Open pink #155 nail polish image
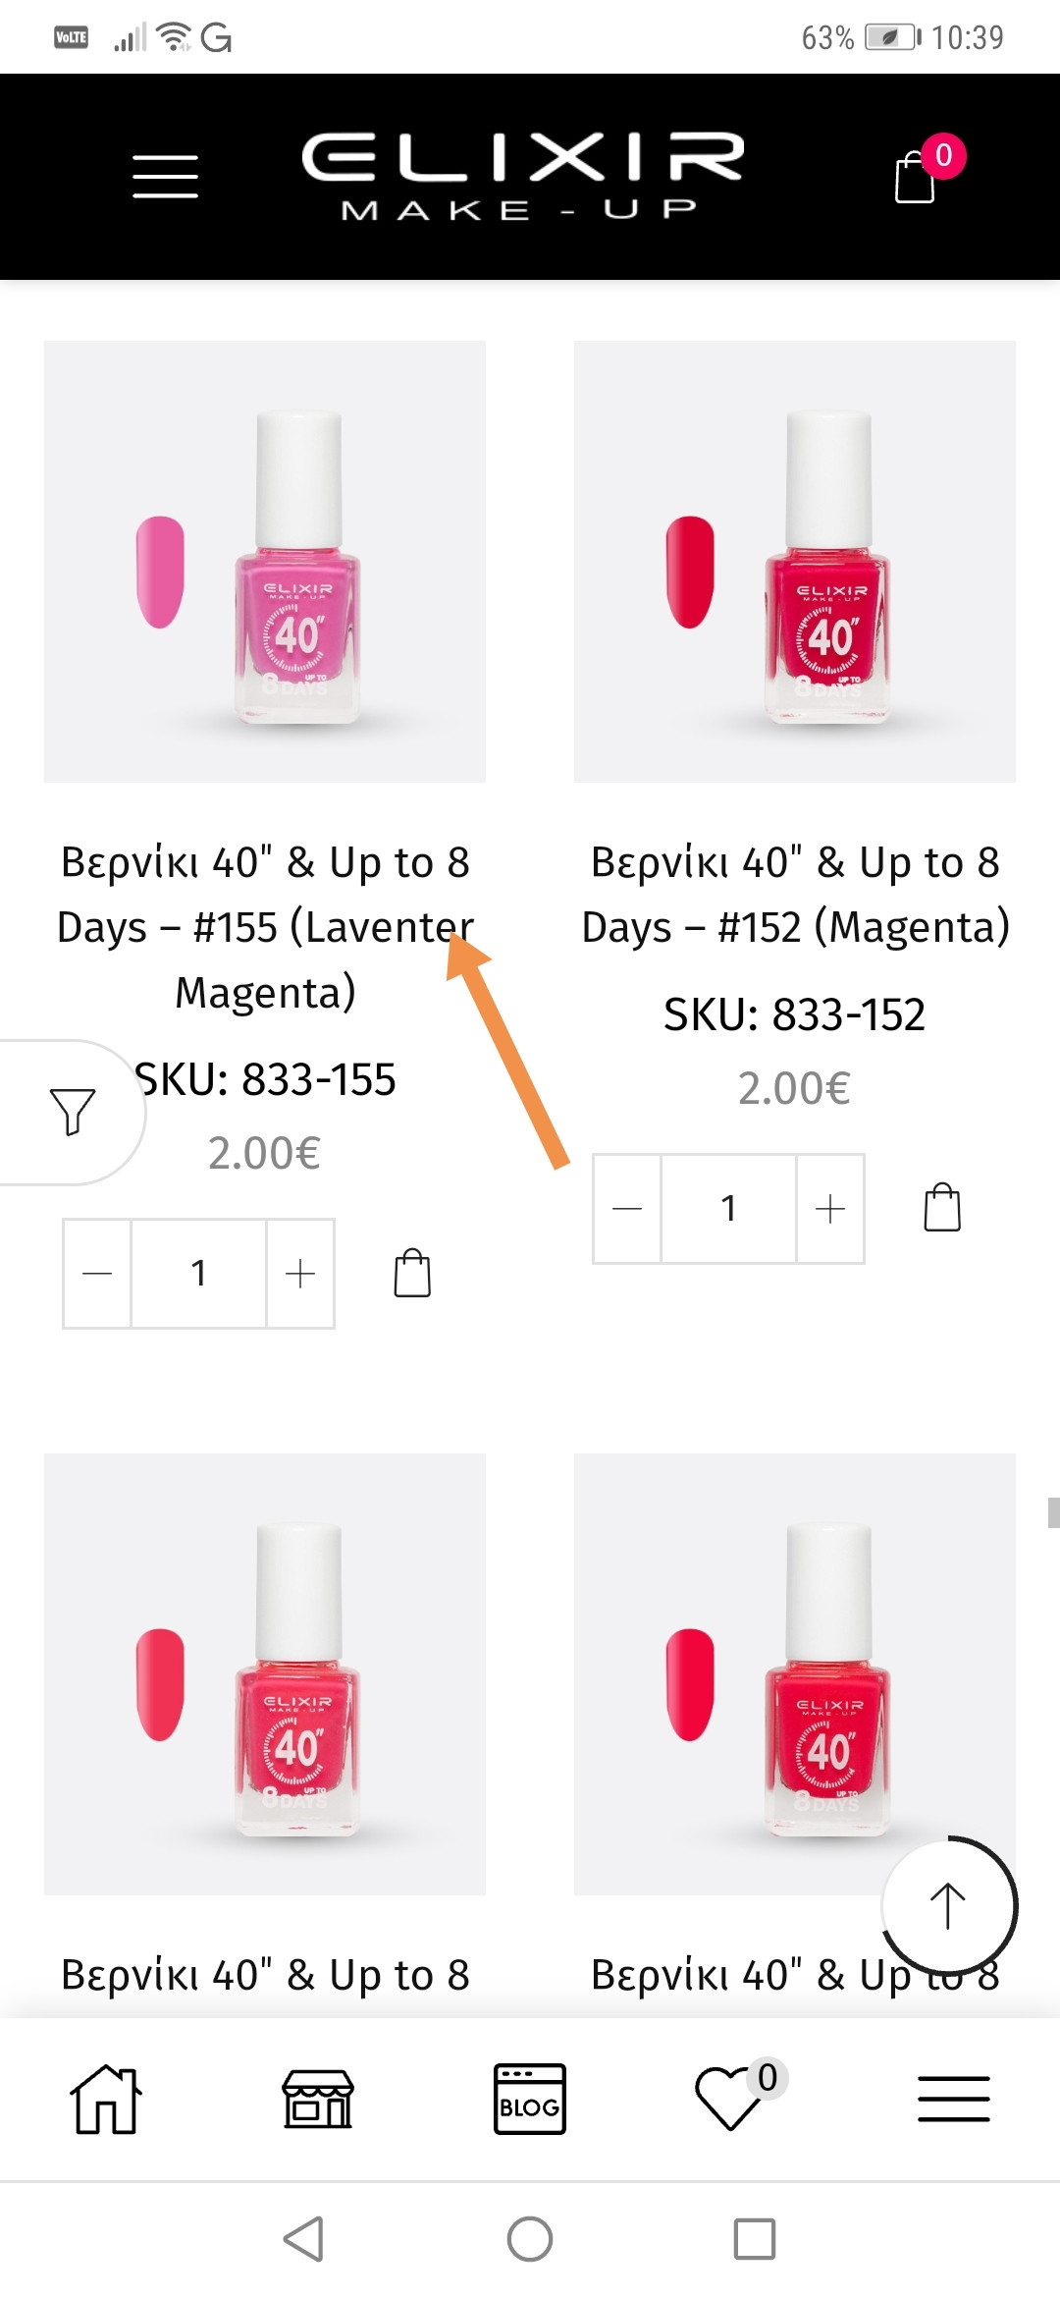The height and width of the screenshot is (2298, 1060). click(x=265, y=562)
